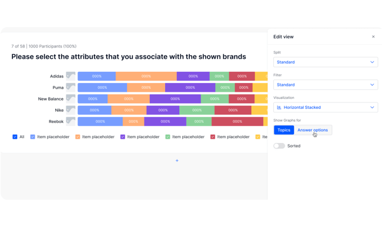Click the Horizontal Stacked chart icon

pyautogui.click(x=279, y=108)
